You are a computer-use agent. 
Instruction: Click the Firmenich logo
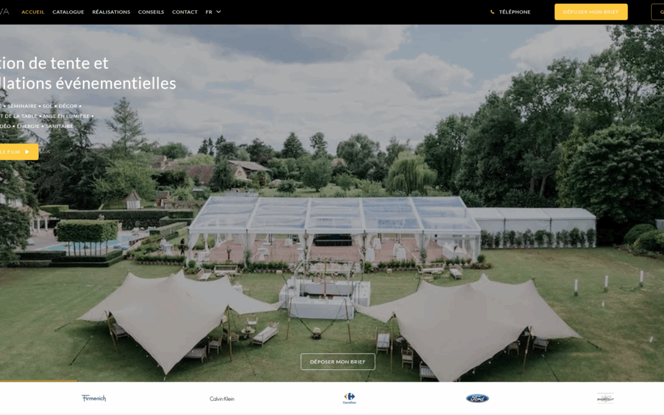[93, 398]
